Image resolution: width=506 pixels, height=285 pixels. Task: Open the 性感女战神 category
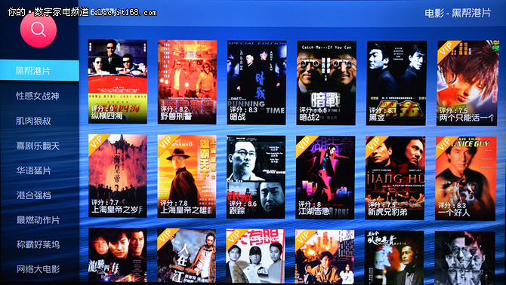[x=38, y=96]
